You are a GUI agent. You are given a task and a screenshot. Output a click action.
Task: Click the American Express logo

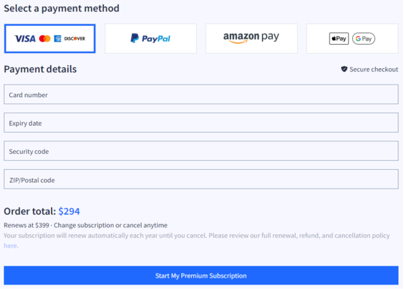pyautogui.click(x=57, y=38)
